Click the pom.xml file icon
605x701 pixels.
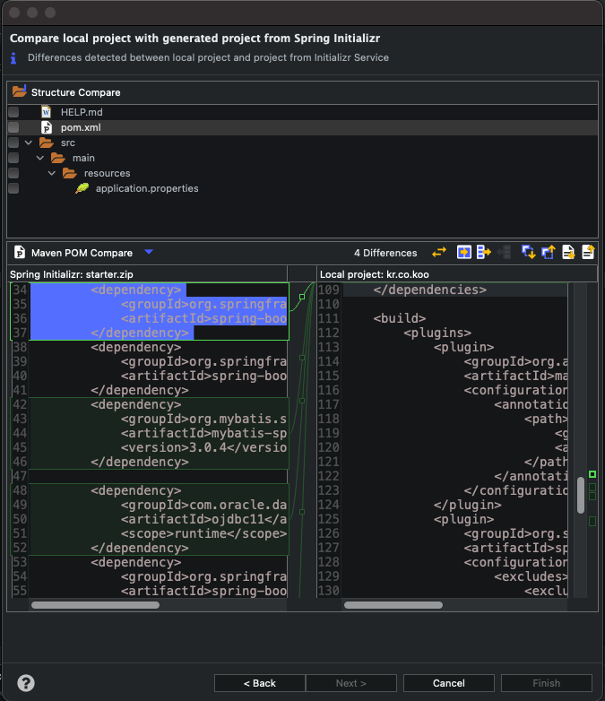click(x=46, y=127)
